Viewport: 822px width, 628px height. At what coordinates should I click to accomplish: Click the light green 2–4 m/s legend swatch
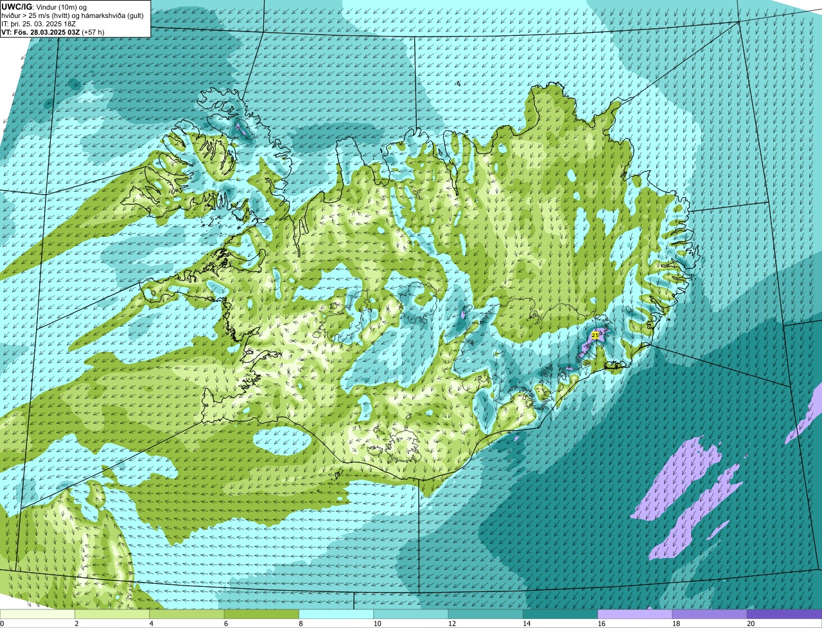tap(112, 614)
